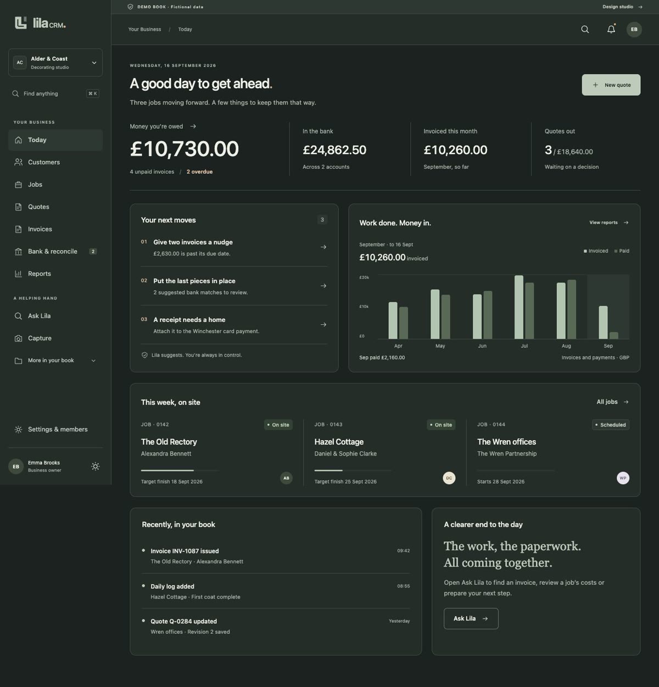Viewport: 659px width, 687px height.
Task: Click the Quotes out £18,640.00 value
Action: pos(575,152)
